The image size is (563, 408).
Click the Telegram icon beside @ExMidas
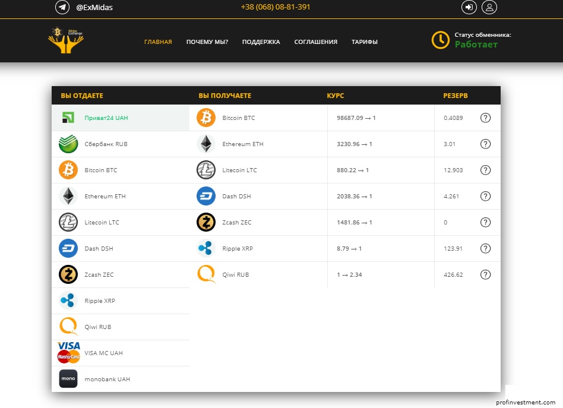point(62,7)
